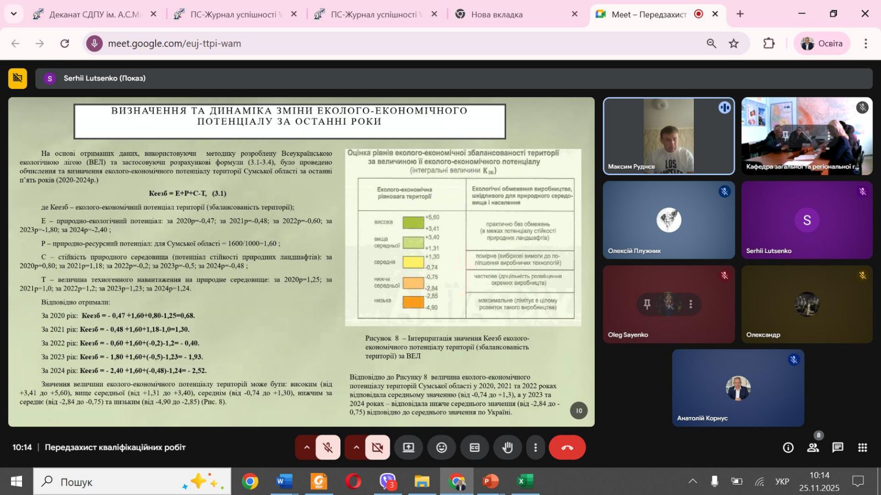Toggle the microphone mute button

pyautogui.click(x=328, y=448)
